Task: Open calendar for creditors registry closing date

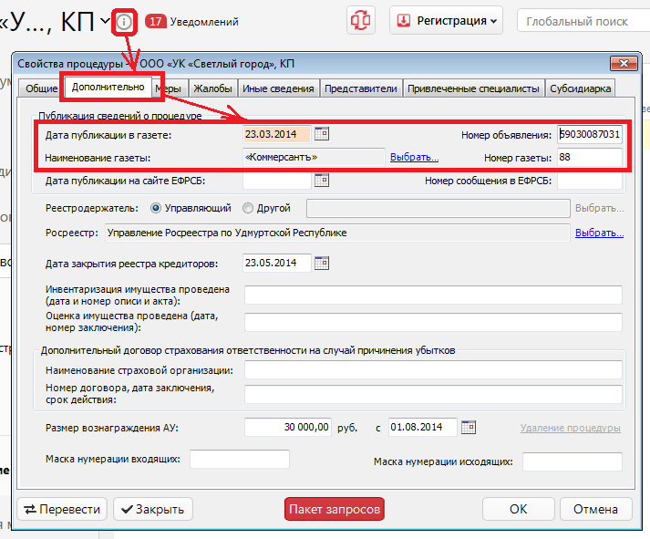Action: click(321, 264)
